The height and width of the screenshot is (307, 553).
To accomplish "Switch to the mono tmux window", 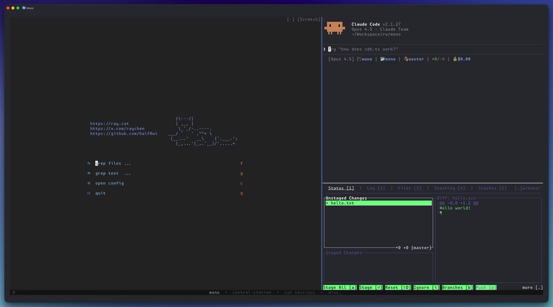I will point(214,293).
